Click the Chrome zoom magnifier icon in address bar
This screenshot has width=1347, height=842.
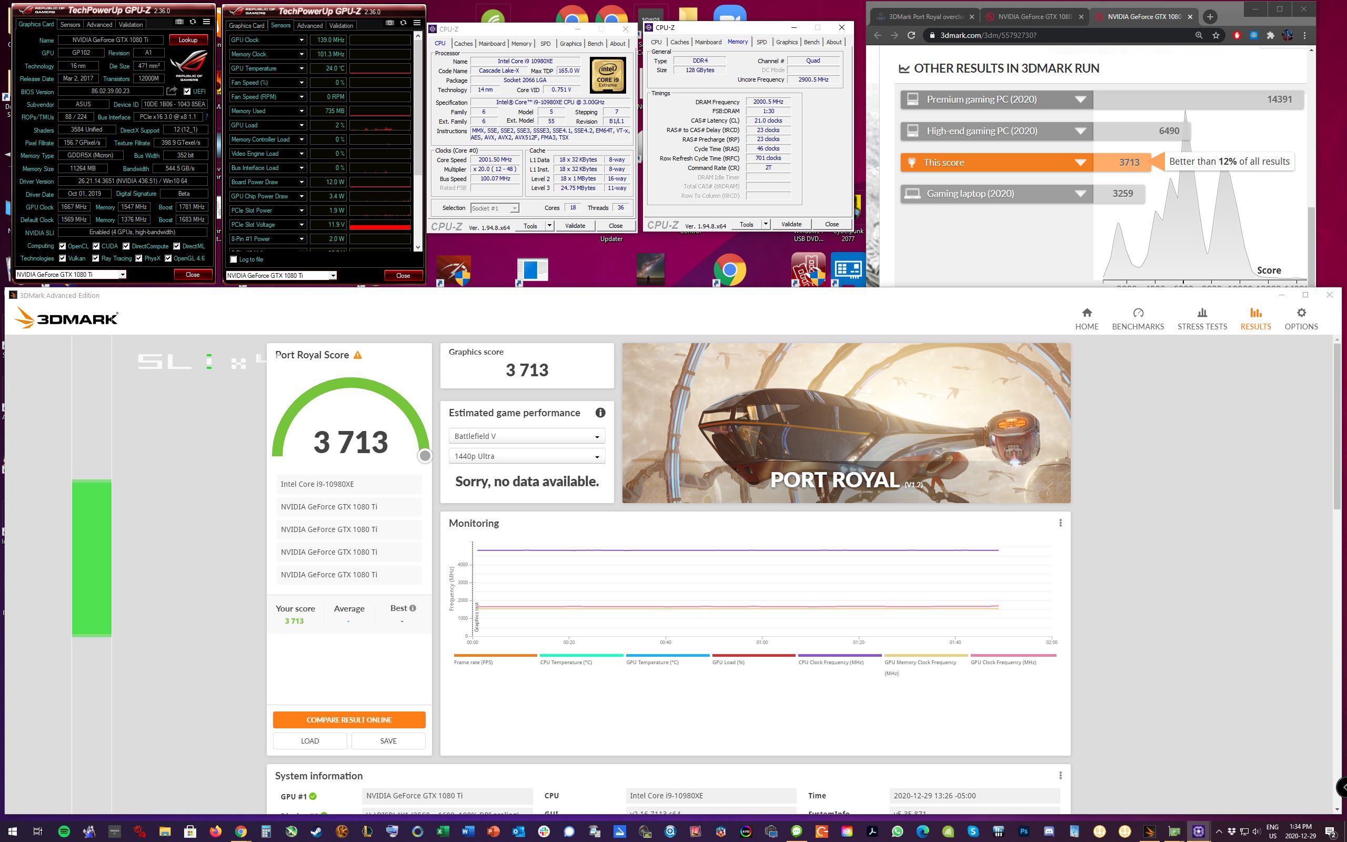click(1199, 35)
